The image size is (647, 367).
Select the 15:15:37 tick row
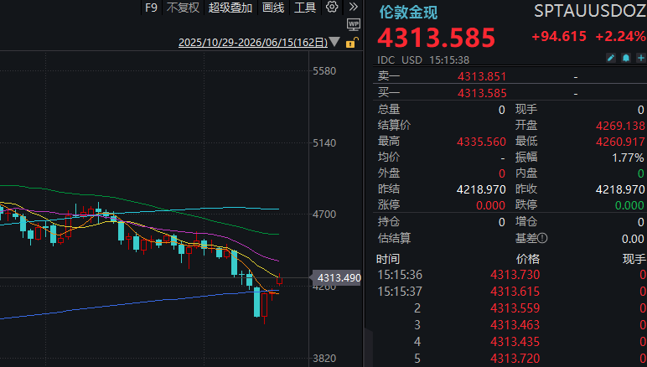pos(512,292)
